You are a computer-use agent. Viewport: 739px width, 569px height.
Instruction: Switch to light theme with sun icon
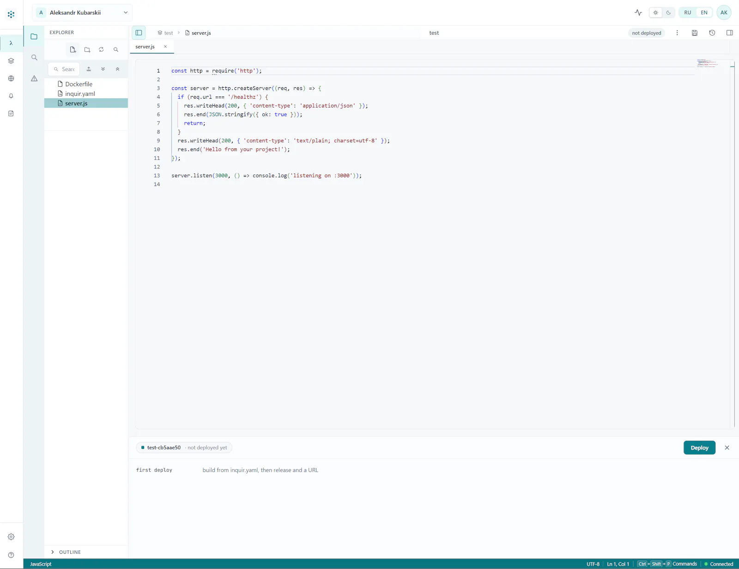click(656, 12)
